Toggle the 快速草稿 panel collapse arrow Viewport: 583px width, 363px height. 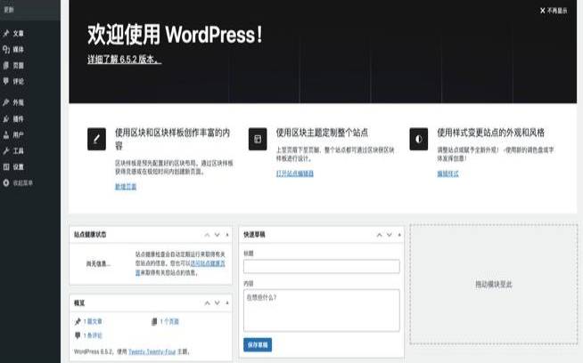(398, 235)
